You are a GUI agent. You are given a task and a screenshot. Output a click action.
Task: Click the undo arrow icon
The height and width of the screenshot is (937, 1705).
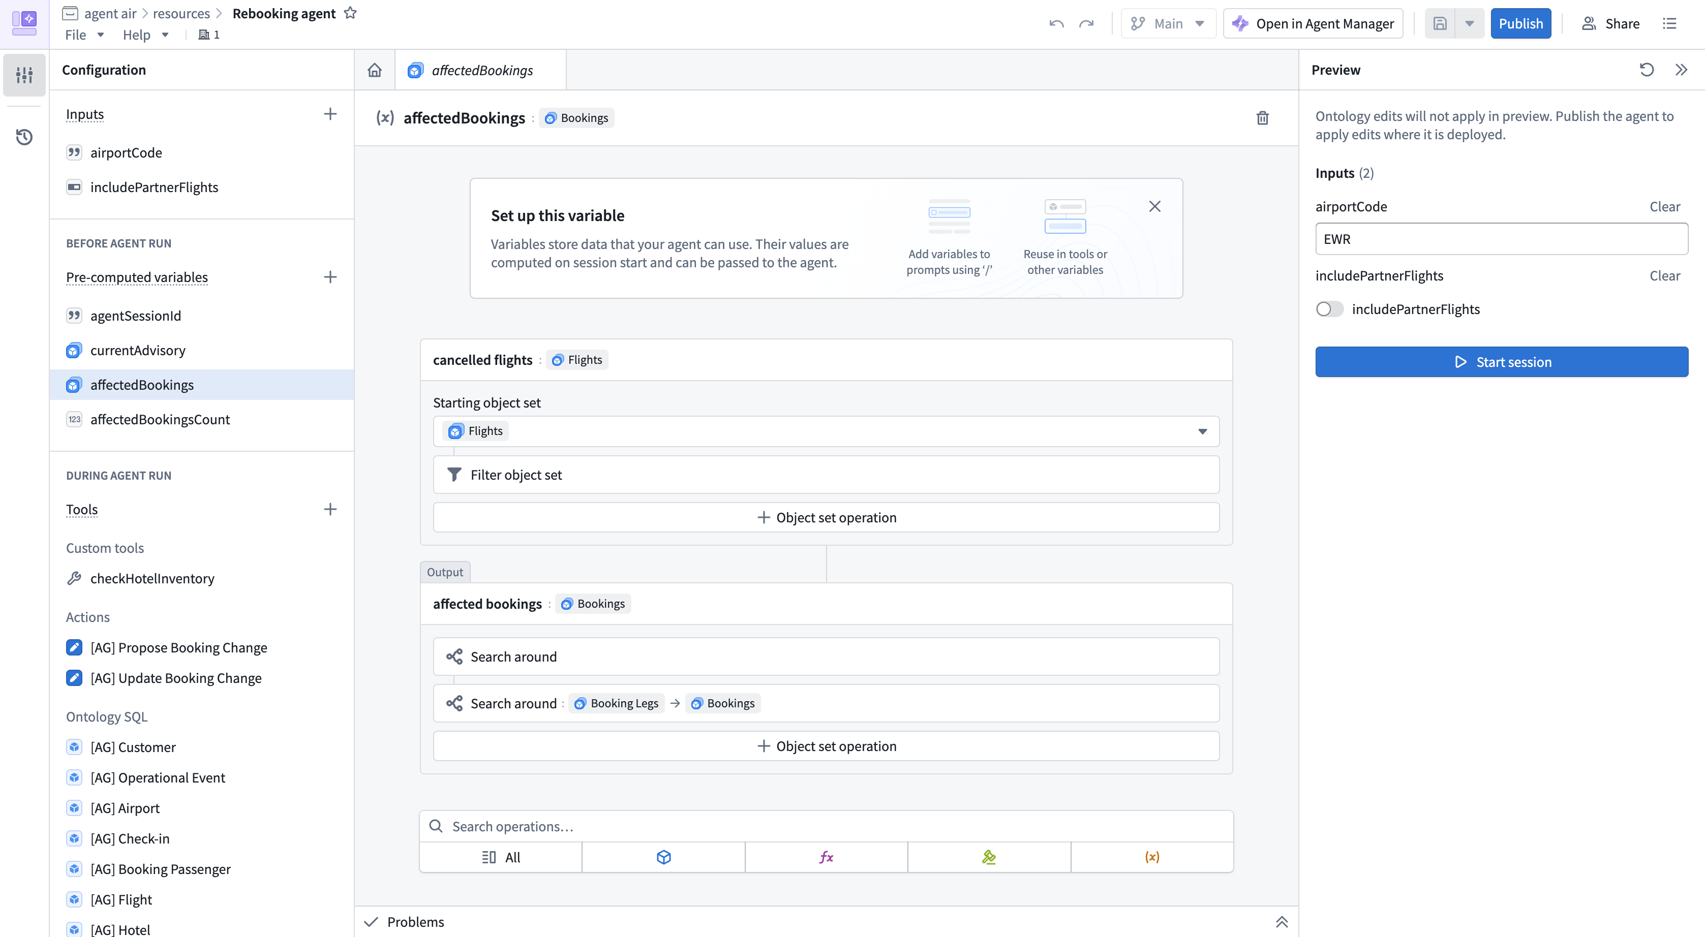click(x=1056, y=24)
